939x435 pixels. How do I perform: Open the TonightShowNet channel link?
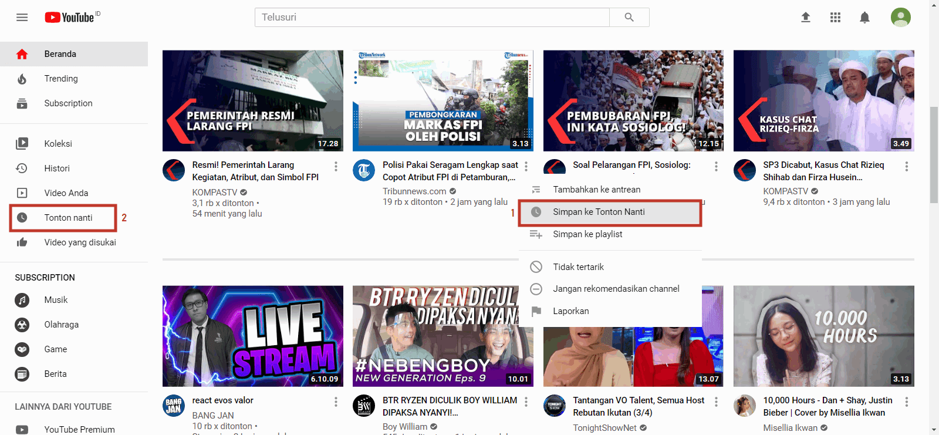coord(604,428)
